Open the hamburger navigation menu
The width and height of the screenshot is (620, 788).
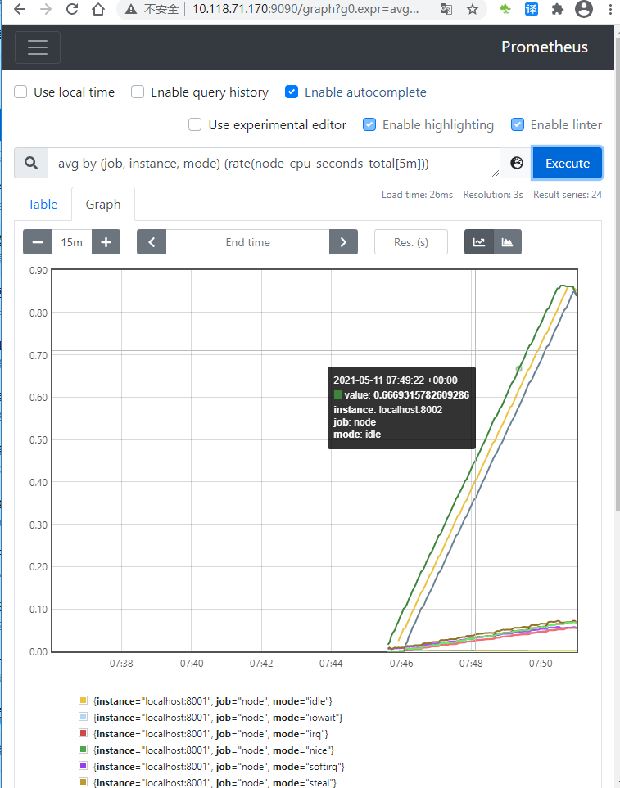[x=38, y=47]
